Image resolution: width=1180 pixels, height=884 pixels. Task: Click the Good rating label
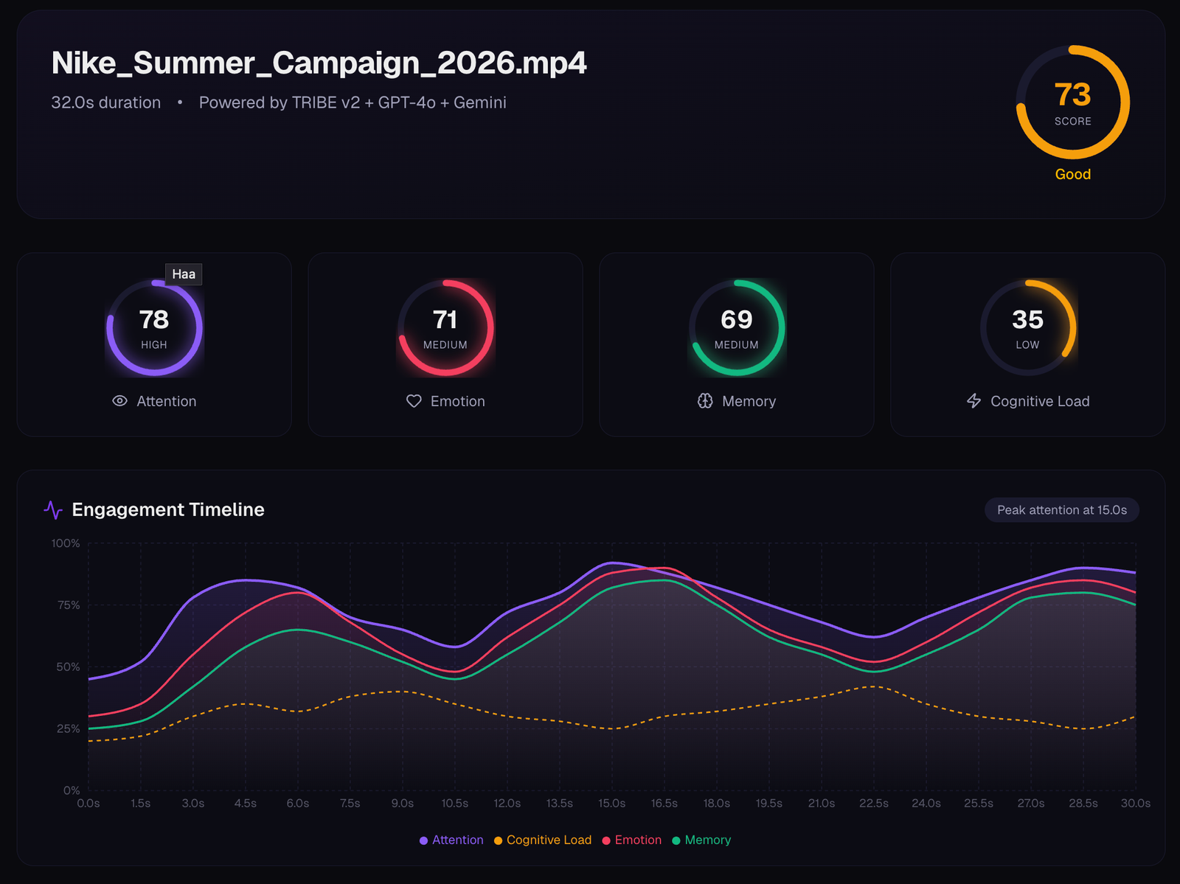(x=1072, y=175)
